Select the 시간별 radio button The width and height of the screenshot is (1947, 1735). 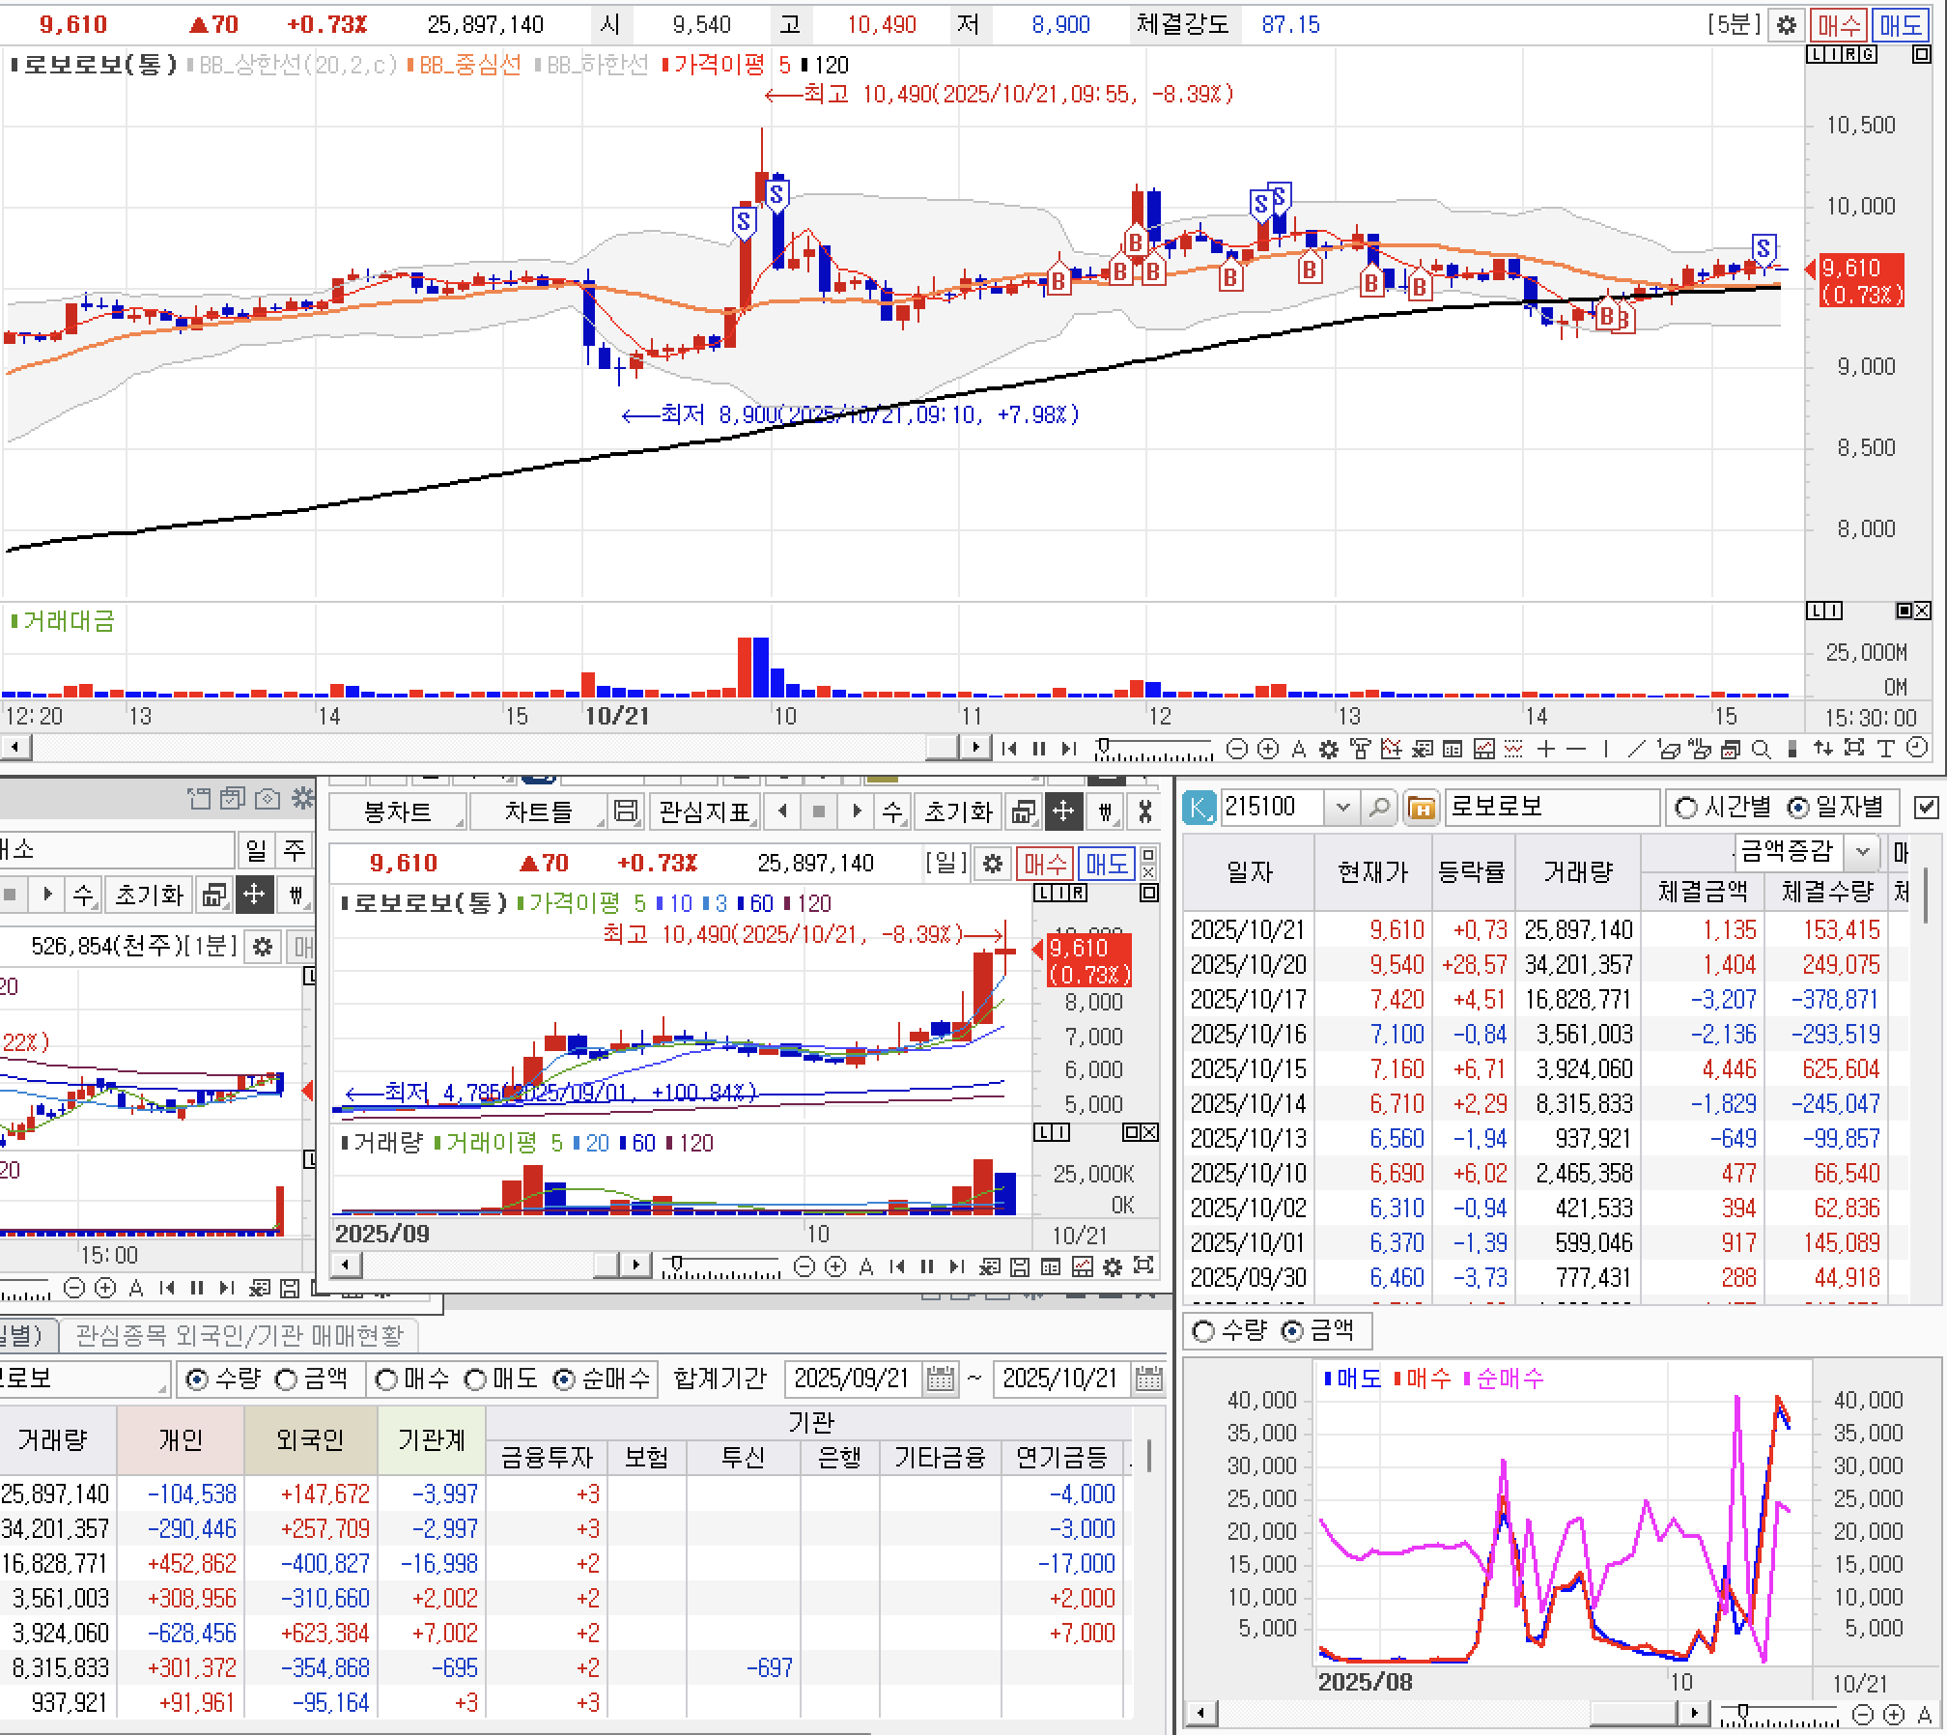pyautogui.click(x=1686, y=808)
